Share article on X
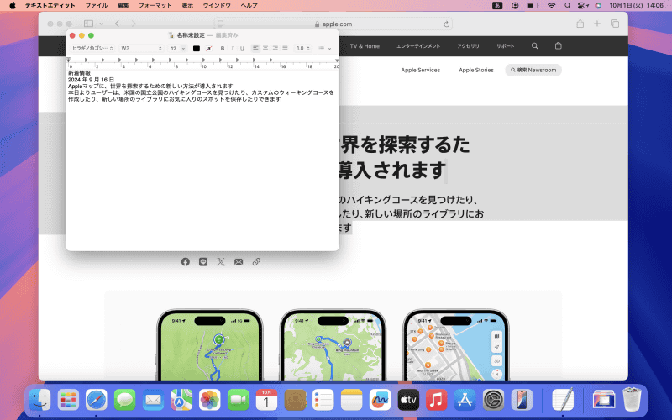 pyautogui.click(x=221, y=262)
